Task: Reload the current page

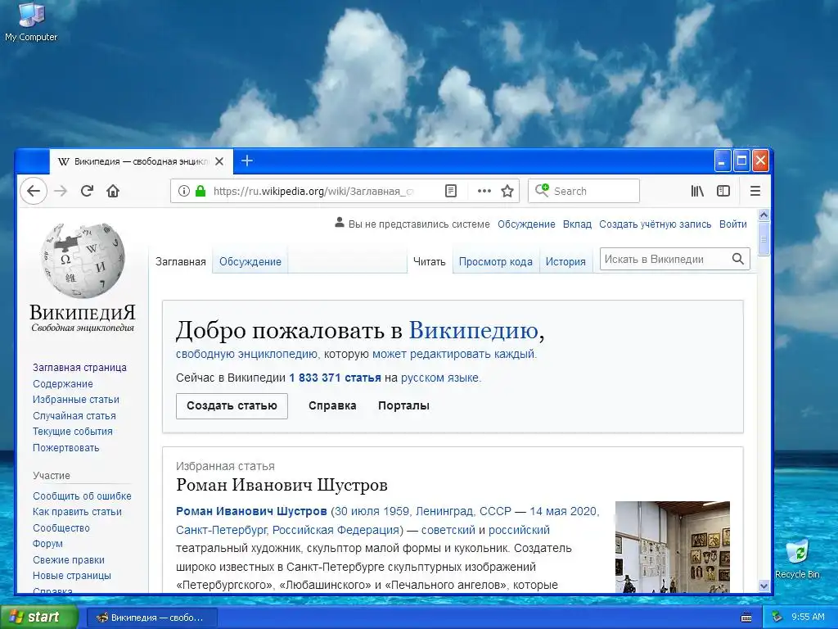Action: (x=87, y=191)
